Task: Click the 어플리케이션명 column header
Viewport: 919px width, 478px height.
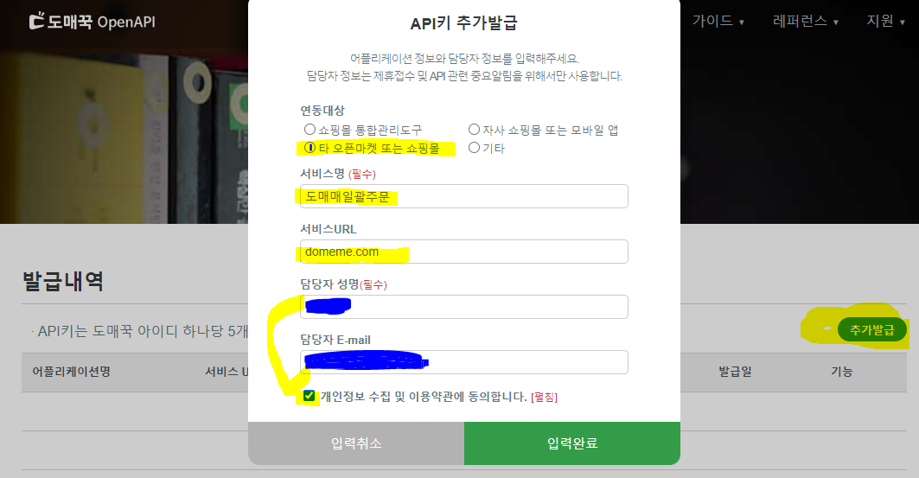Action: (x=71, y=372)
